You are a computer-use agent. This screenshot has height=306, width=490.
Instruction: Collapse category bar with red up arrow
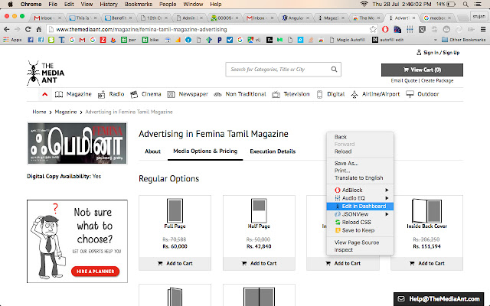[x=44, y=94]
